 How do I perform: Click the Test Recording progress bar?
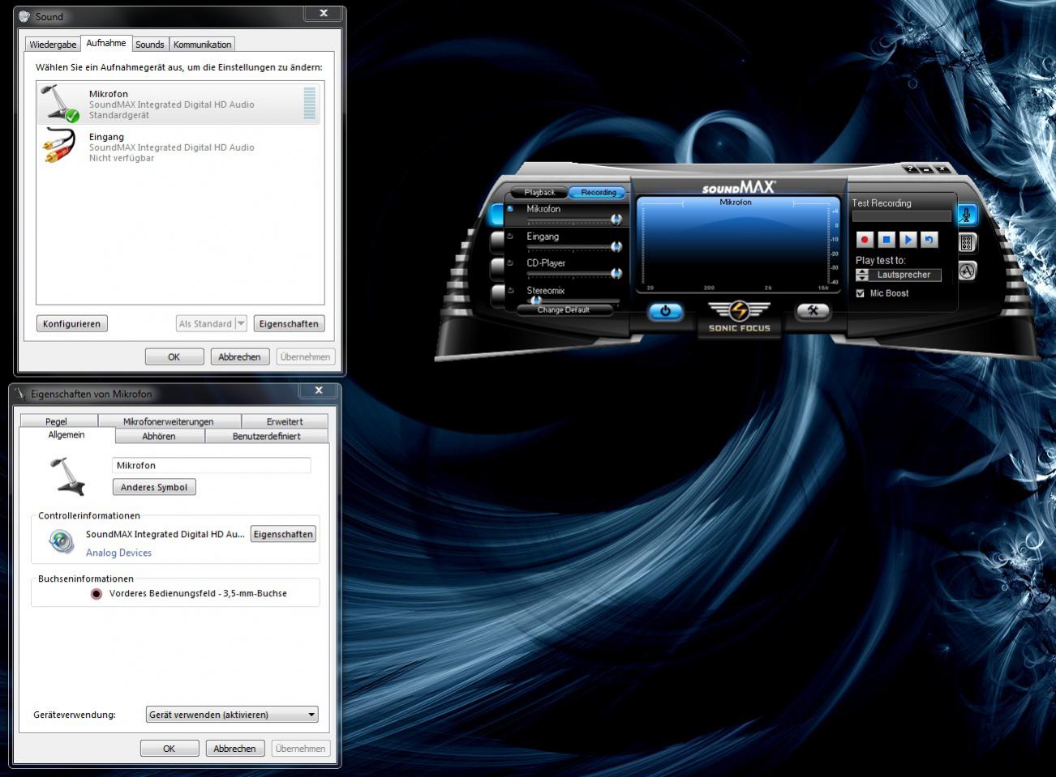(x=902, y=216)
